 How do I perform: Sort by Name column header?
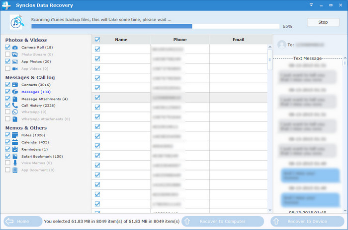click(x=121, y=40)
